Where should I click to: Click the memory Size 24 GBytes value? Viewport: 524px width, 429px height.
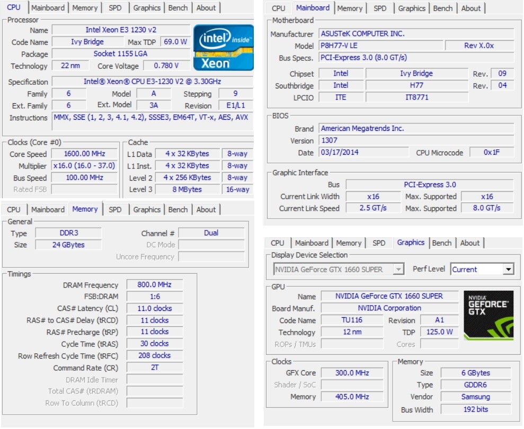click(68, 245)
